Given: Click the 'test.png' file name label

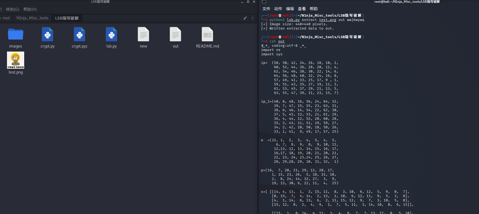Looking at the screenshot, I should pyautogui.click(x=16, y=72).
